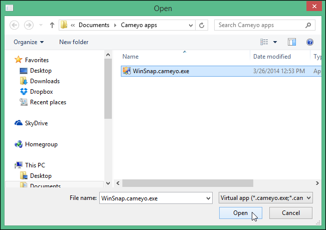Click the Dropbox icon
The height and width of the screenshot is (230, 326).
coord(24,92)
